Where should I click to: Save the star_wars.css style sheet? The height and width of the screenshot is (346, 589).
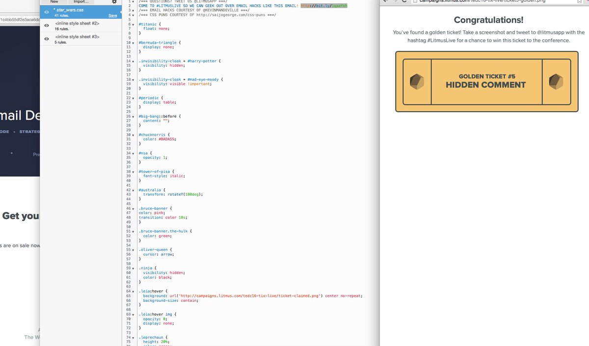pyautogui.click(x=112, y=16)
